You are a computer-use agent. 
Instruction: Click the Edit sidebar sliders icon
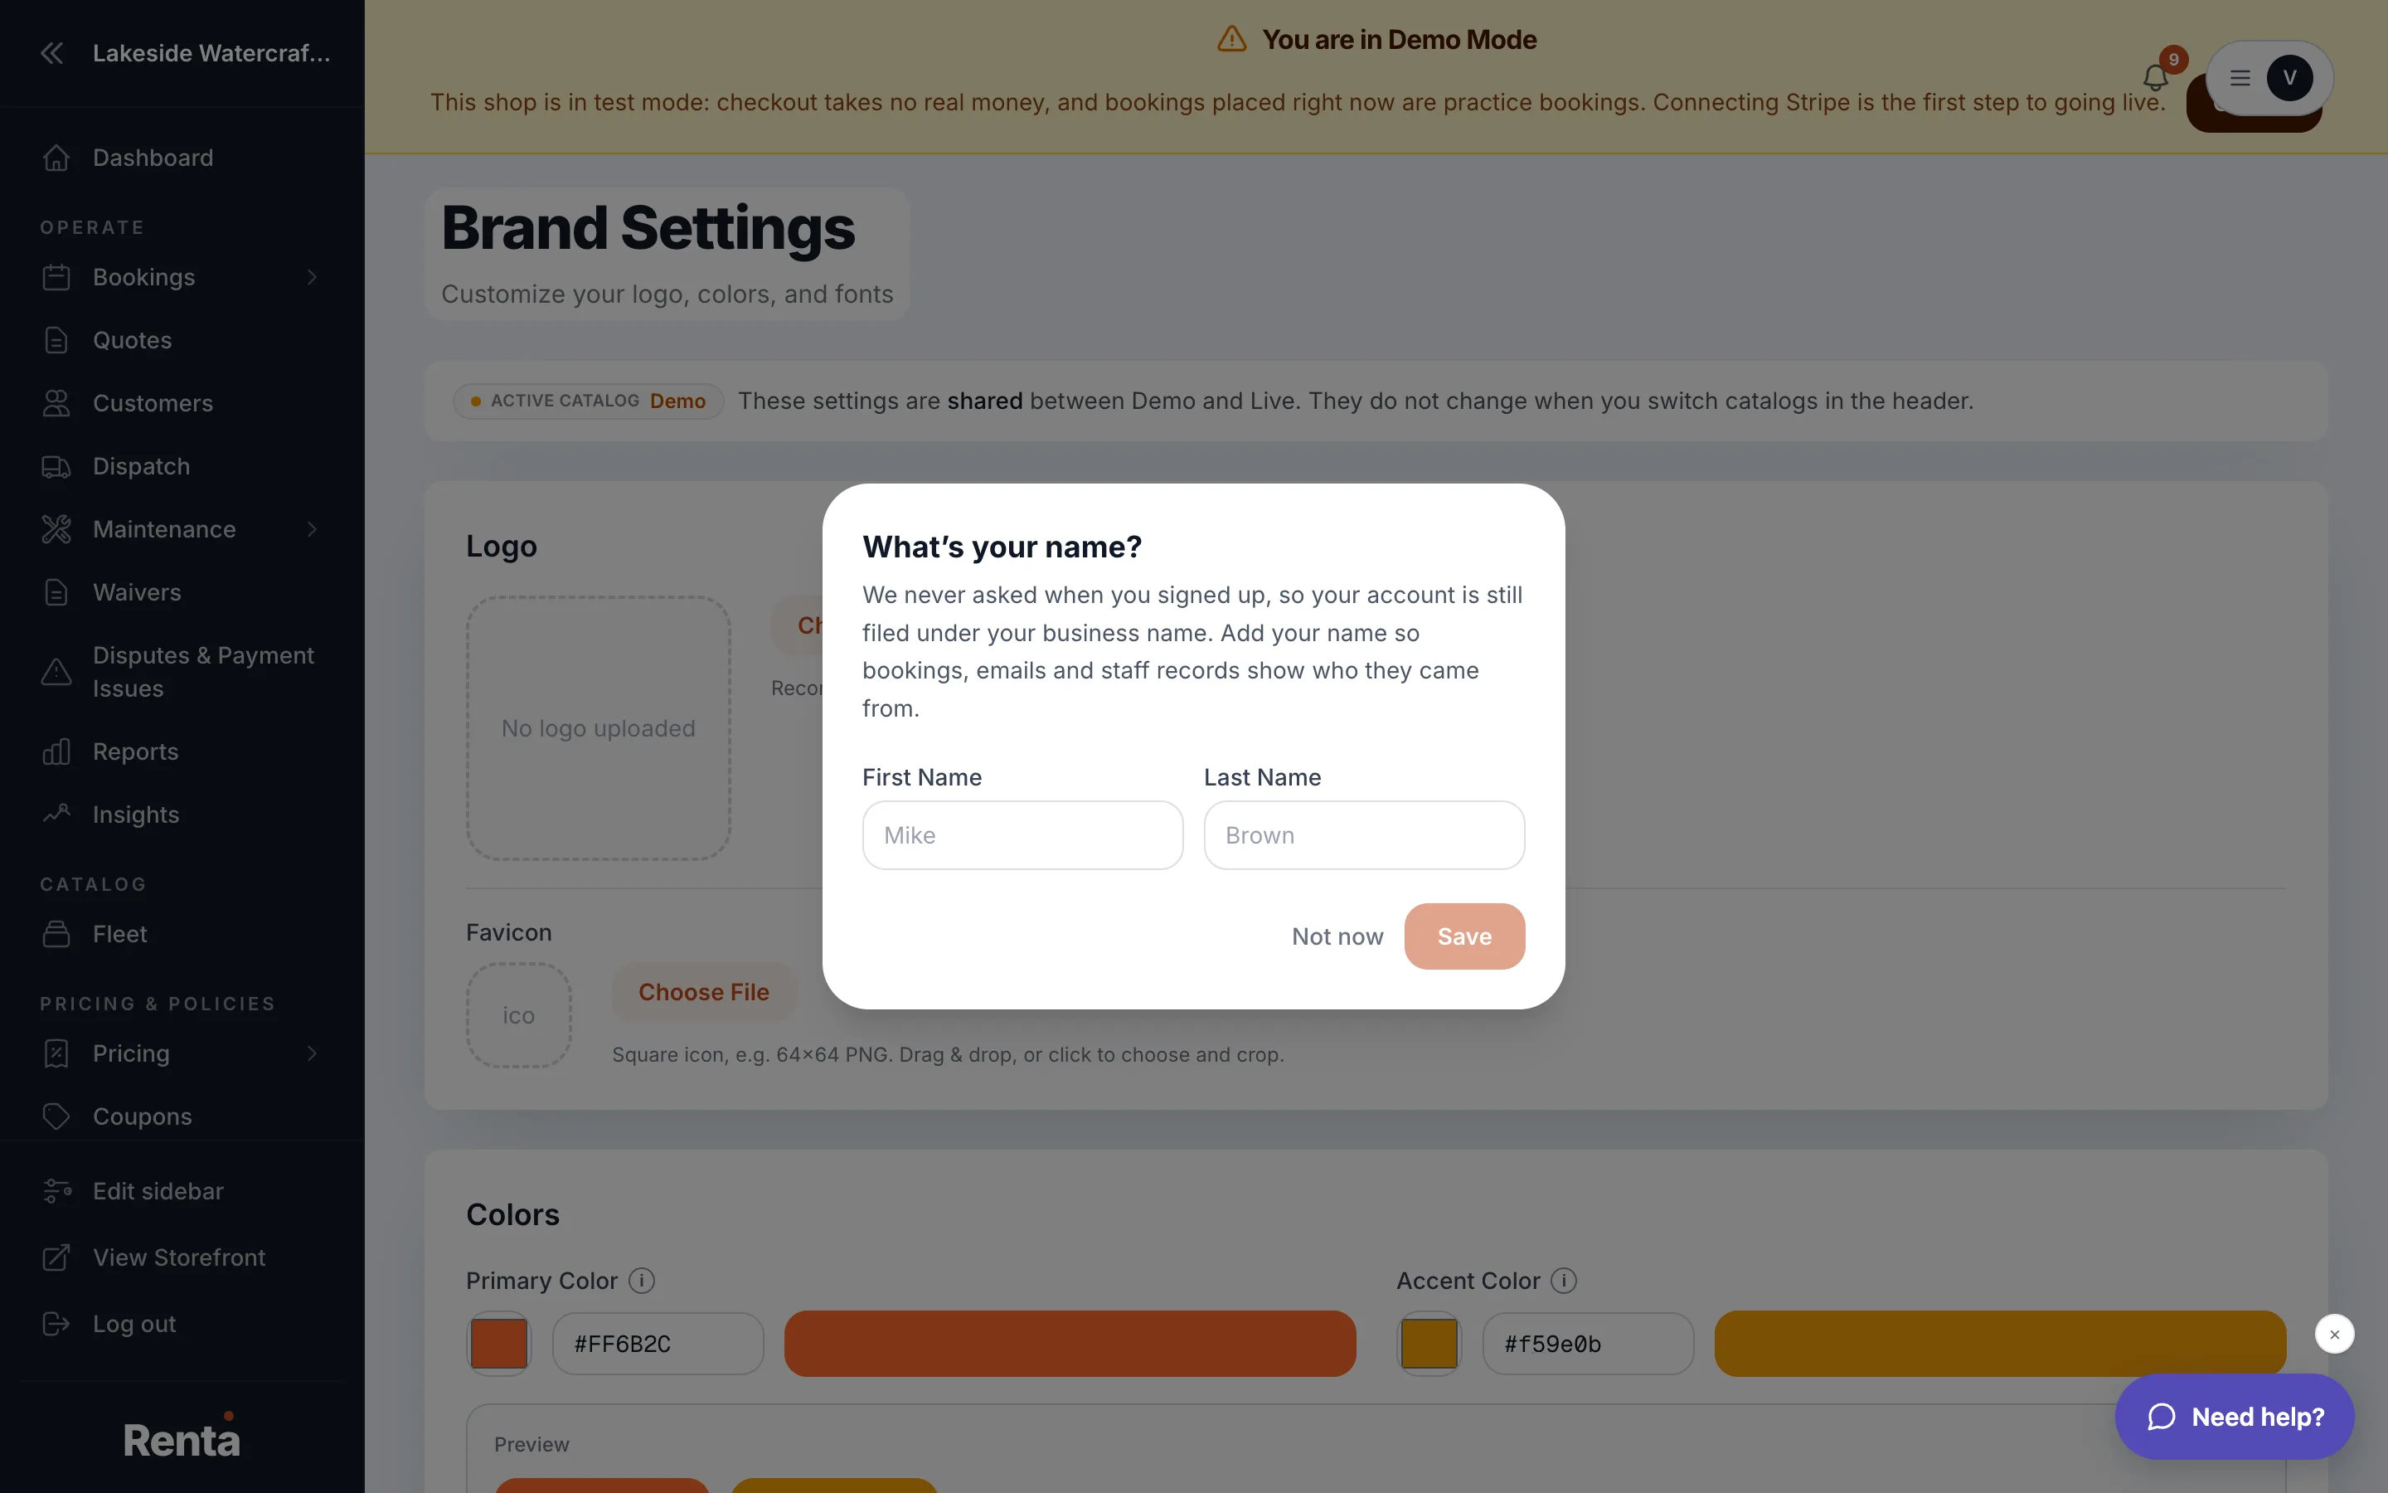[56, 1191]
